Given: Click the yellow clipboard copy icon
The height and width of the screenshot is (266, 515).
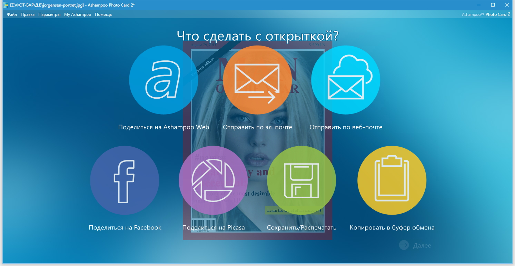Looking at the screenshot, I should (x=392, y=180).
